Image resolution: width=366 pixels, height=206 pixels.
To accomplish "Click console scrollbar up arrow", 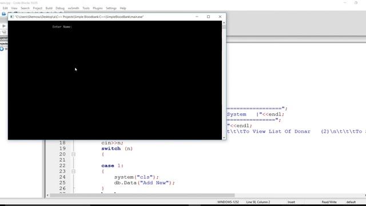I will [224, 23].
